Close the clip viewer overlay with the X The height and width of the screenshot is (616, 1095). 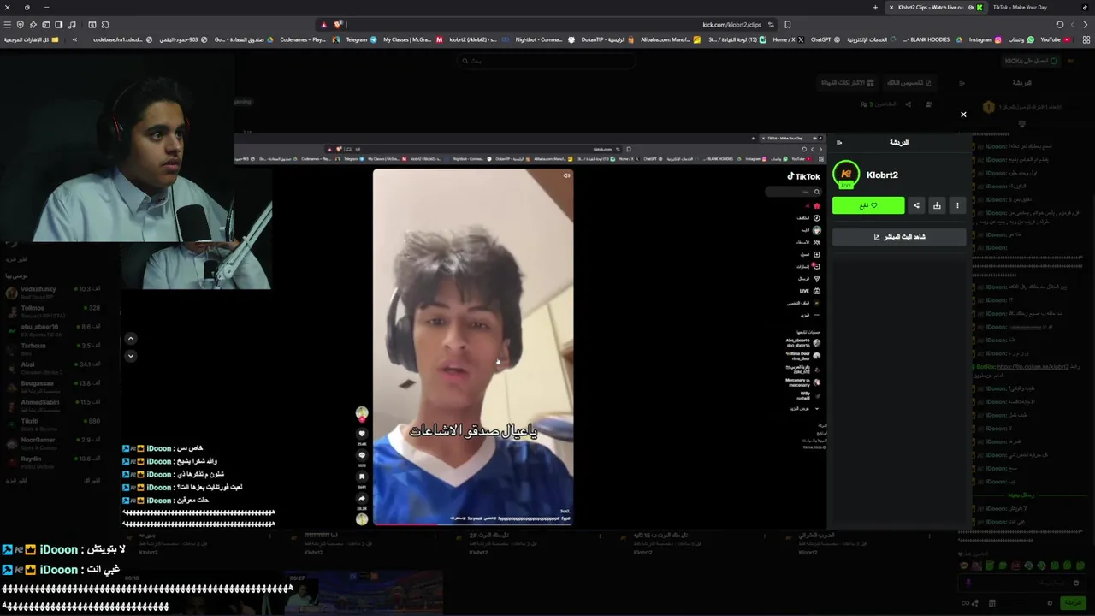(963, 114)
